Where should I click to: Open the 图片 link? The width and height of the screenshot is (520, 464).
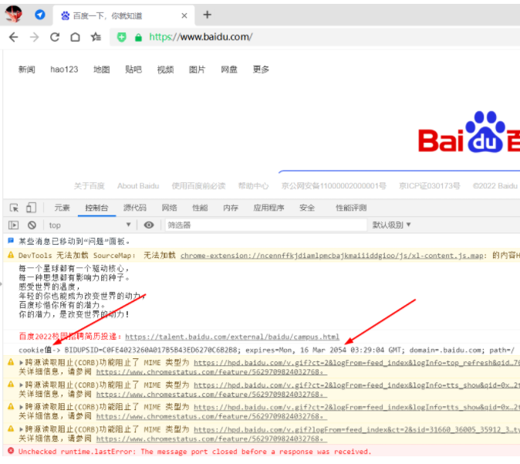pyautogui.click(x=197, y=69)
